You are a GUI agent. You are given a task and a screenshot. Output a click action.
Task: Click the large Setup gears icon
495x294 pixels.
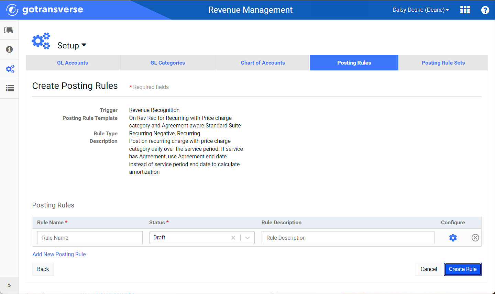[x=41, y=41]
